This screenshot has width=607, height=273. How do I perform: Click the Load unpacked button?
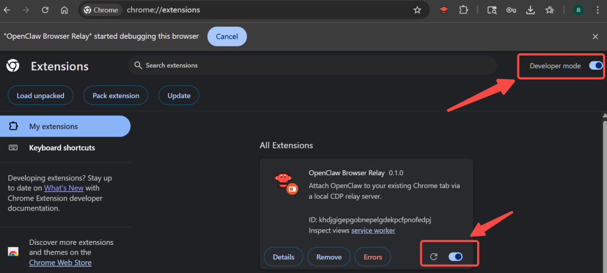tap(40, 95)
